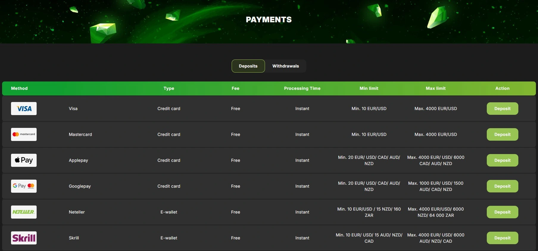Click the Type column header

(x=169, y=88)
